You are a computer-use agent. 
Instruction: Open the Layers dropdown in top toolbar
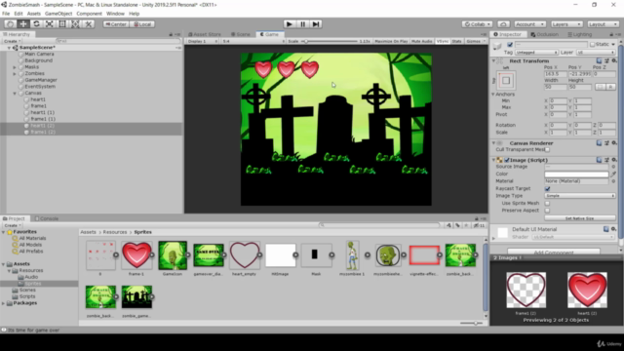pos(566,24)
